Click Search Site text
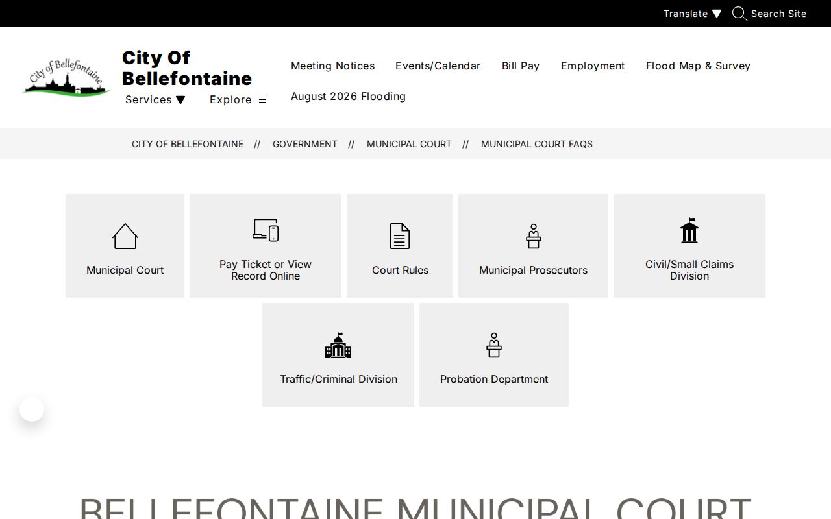This screenshot has height=519, width=831. [779, 14]
